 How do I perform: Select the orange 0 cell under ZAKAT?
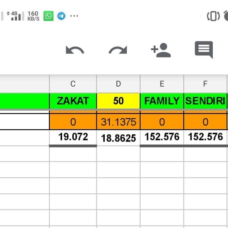[x=73, y=122]
